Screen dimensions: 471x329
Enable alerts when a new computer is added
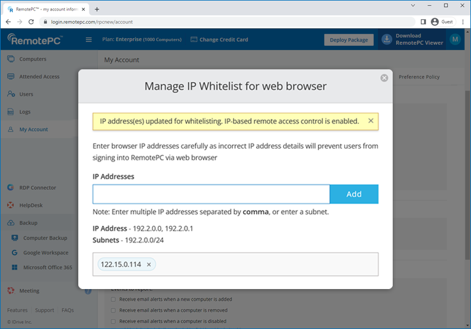[114, 299]
